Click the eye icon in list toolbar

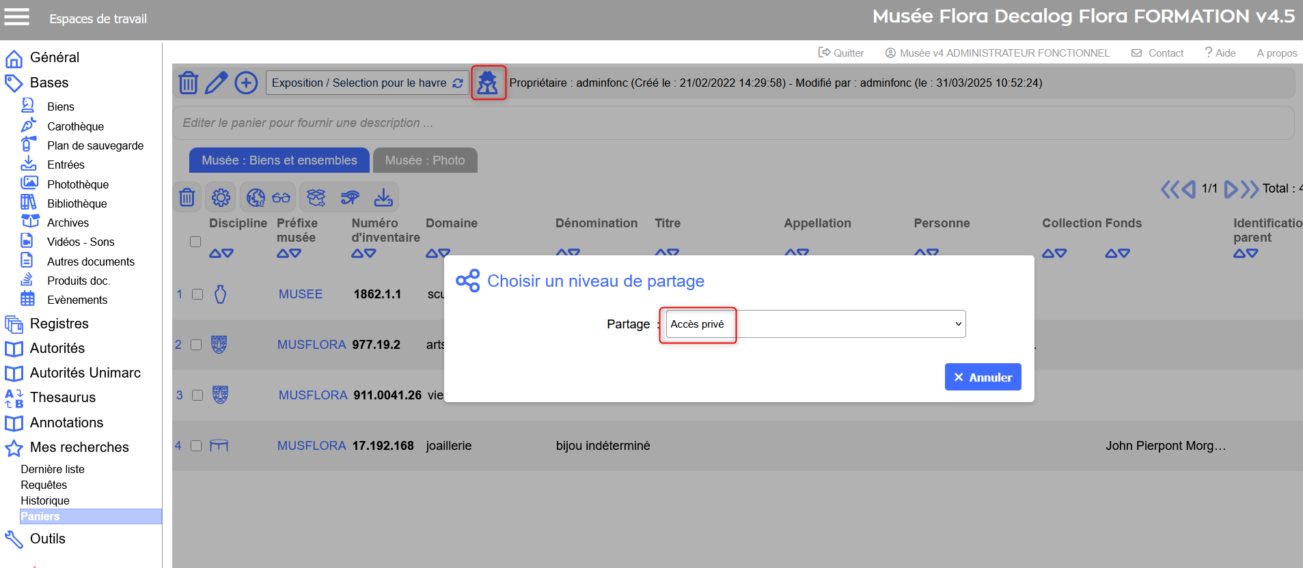coord(350,198)
